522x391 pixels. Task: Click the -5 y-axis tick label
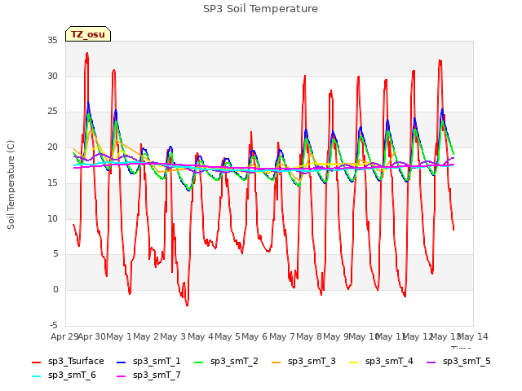pyautogui.click(x=53, y=325)
